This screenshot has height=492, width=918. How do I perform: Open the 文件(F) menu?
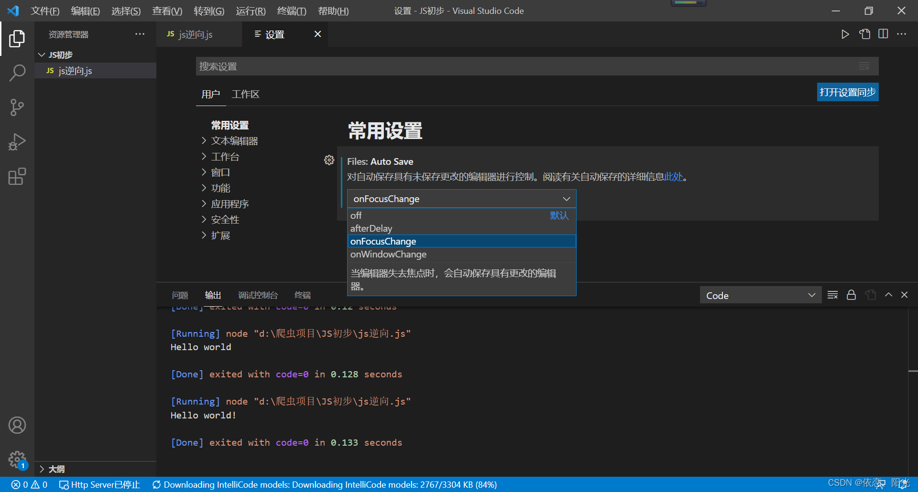coord(45,11)
